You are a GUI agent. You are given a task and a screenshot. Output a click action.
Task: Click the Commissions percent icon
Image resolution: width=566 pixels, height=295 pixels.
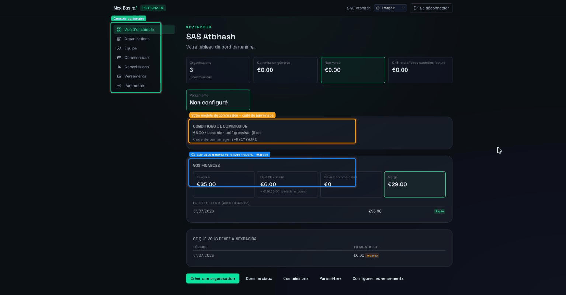[119, 67]
